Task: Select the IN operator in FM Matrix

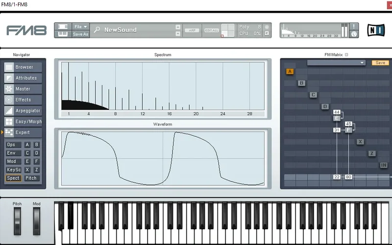Action: click(384, 165)
